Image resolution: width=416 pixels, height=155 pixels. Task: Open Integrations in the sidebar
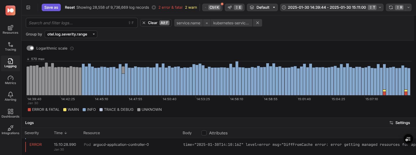tap(10, 130)
